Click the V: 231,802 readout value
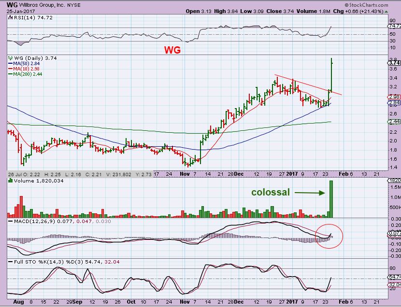This screenshot has height=307, width=401. (119, 174)
